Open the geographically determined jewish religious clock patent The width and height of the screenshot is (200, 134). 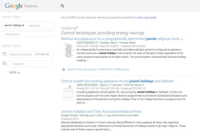click(x=122, y=39)
